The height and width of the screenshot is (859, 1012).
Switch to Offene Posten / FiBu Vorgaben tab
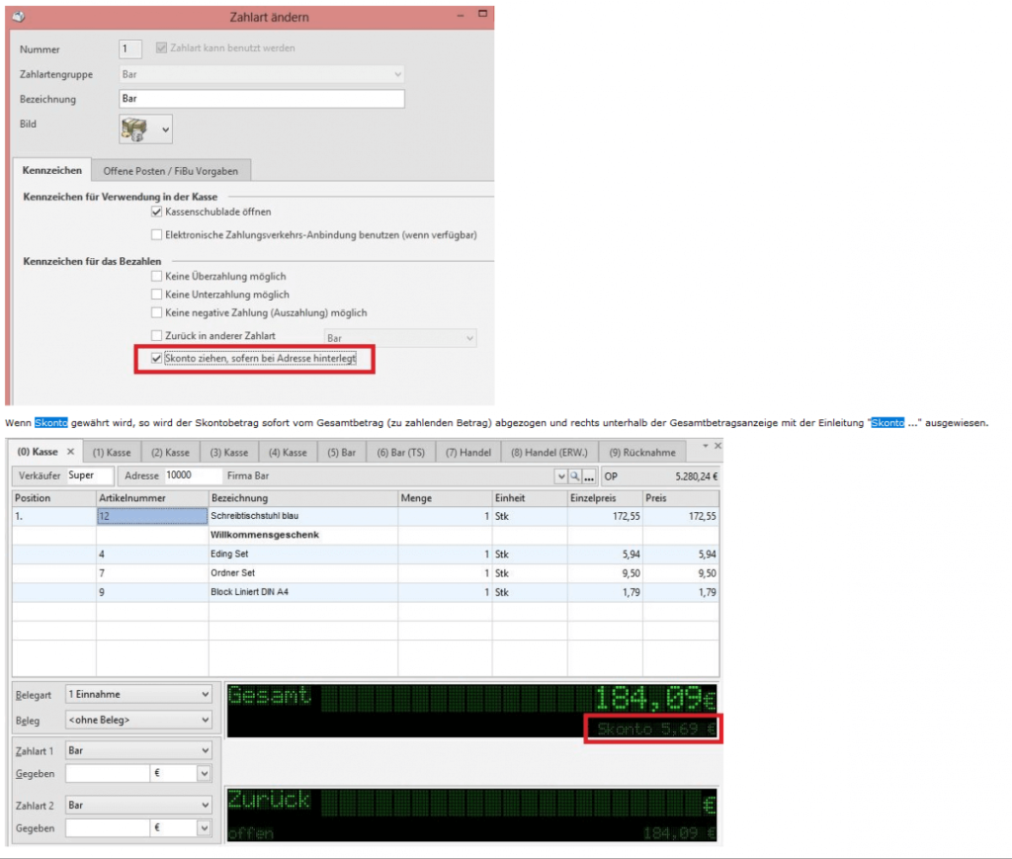point(172,171)
